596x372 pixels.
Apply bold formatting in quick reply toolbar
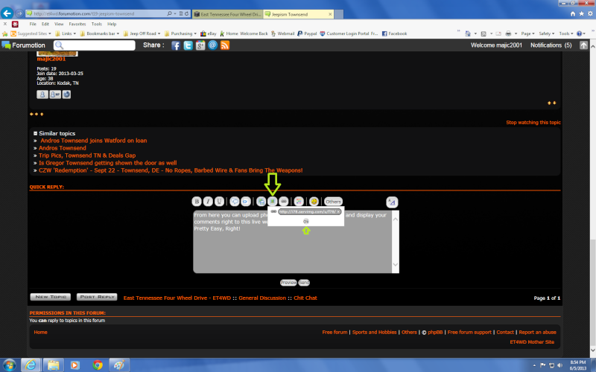pyautogui.click(x=197, y=202)
